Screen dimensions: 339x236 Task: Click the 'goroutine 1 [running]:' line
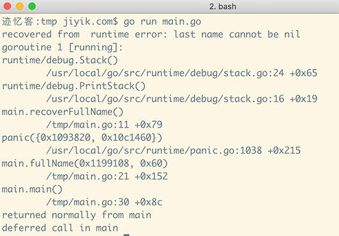tap(63, 47)
